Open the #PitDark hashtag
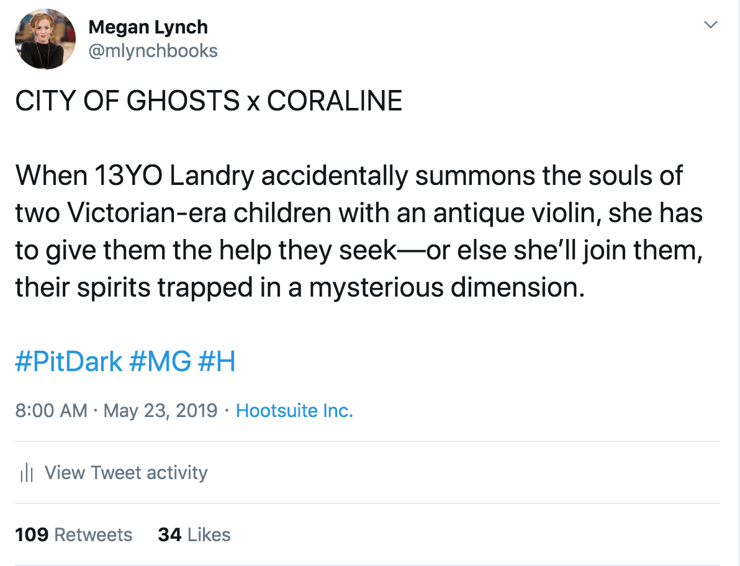Screen dimensions: 740x566 coord(68,362)
